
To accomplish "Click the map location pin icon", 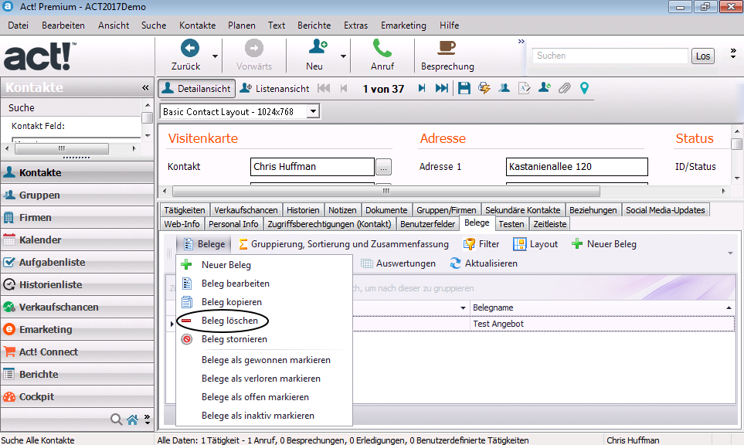I will (584, 88).
